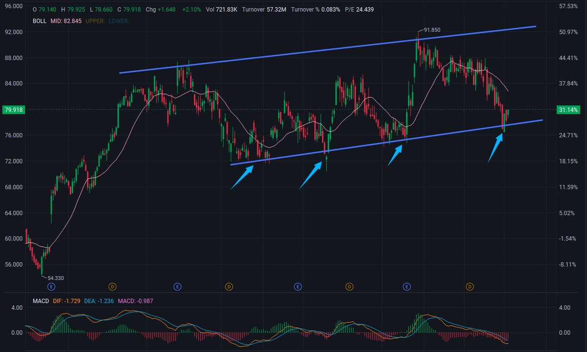Click the high price H 79.925
Image resolution: width=587 pixels, height=352 pixels.
point(73,9)
